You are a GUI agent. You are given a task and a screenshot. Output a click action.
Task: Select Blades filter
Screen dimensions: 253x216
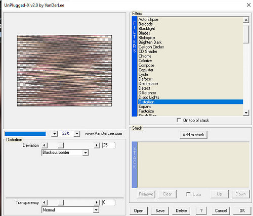[x=190, y=33]
